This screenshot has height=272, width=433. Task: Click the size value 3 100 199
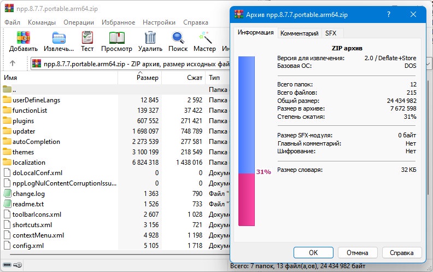(x=145, y=152)
